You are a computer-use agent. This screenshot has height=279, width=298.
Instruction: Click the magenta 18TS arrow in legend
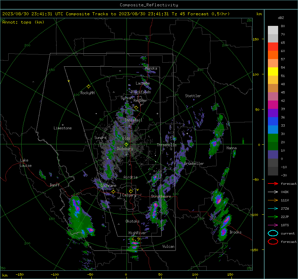pyautogui.click(x=273, y=225)
